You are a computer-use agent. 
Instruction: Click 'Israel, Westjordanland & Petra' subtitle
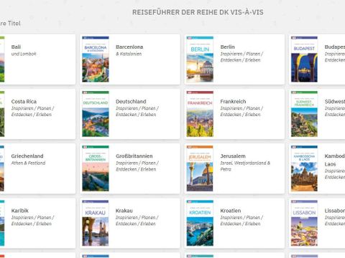click(245, 166)
